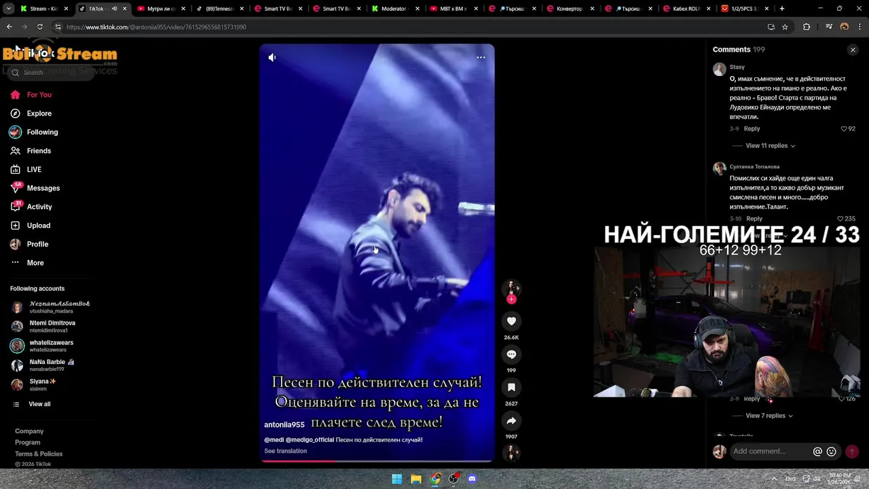
Task: Reply to Султанка Топалова's comment
Action: pyautogui.click(x=754, y=219)
